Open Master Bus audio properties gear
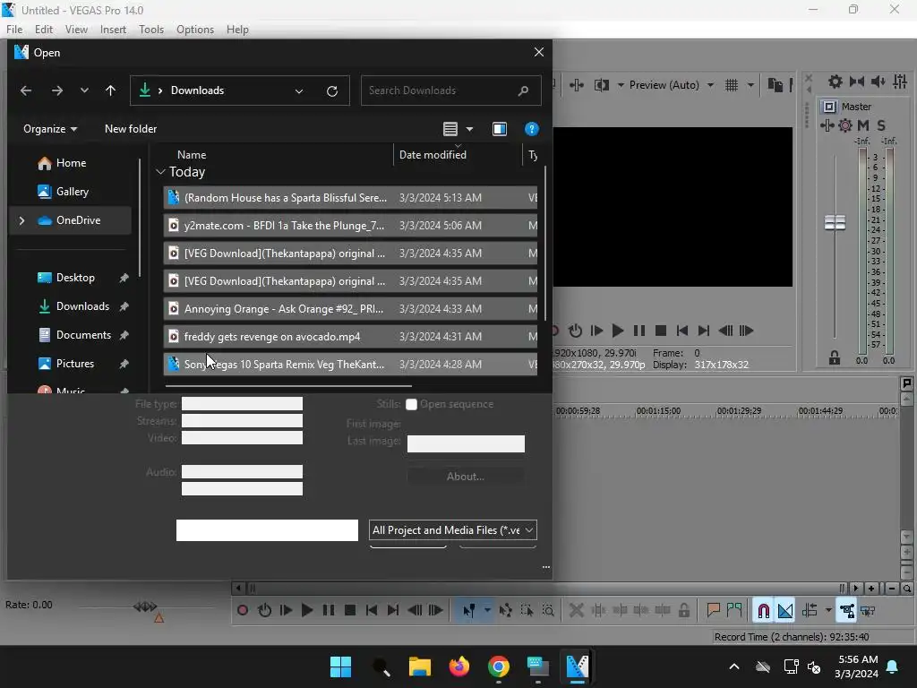Image resolution: width=917 pixels, height=688 pixels. (836, 82)
